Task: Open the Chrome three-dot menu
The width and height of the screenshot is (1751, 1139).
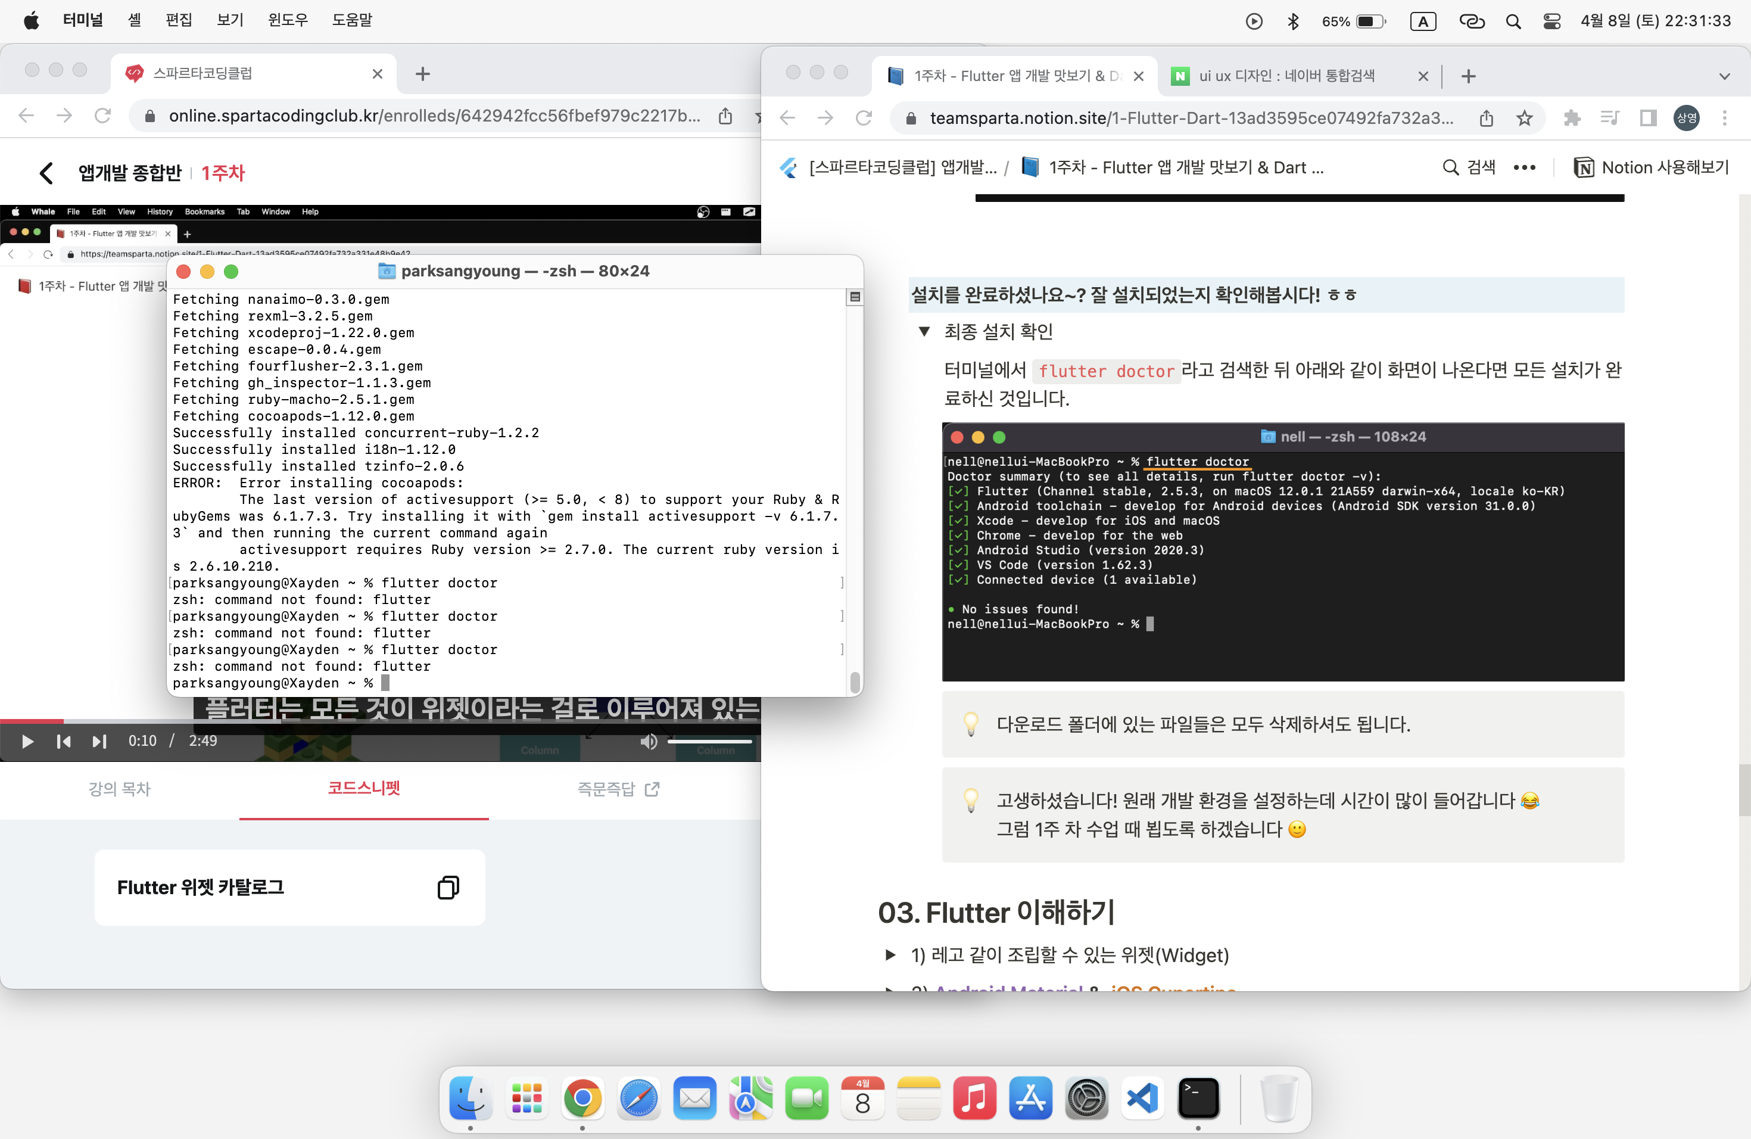Action: click(1724, 119)
